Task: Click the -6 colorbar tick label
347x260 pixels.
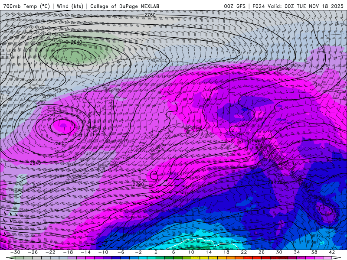Action: [x=121, y=252]
